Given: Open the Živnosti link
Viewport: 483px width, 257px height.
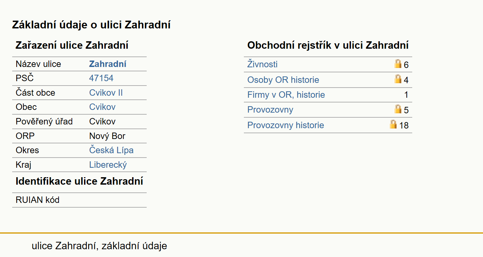Looking at the screenshot, I should coord(262,64).
